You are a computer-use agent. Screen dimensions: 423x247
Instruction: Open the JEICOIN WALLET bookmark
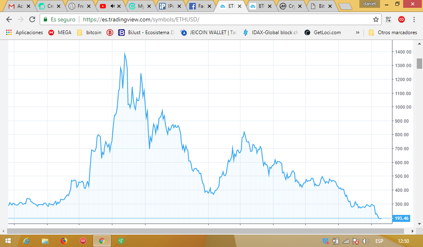pyautogui.click(x=208, y=33)
